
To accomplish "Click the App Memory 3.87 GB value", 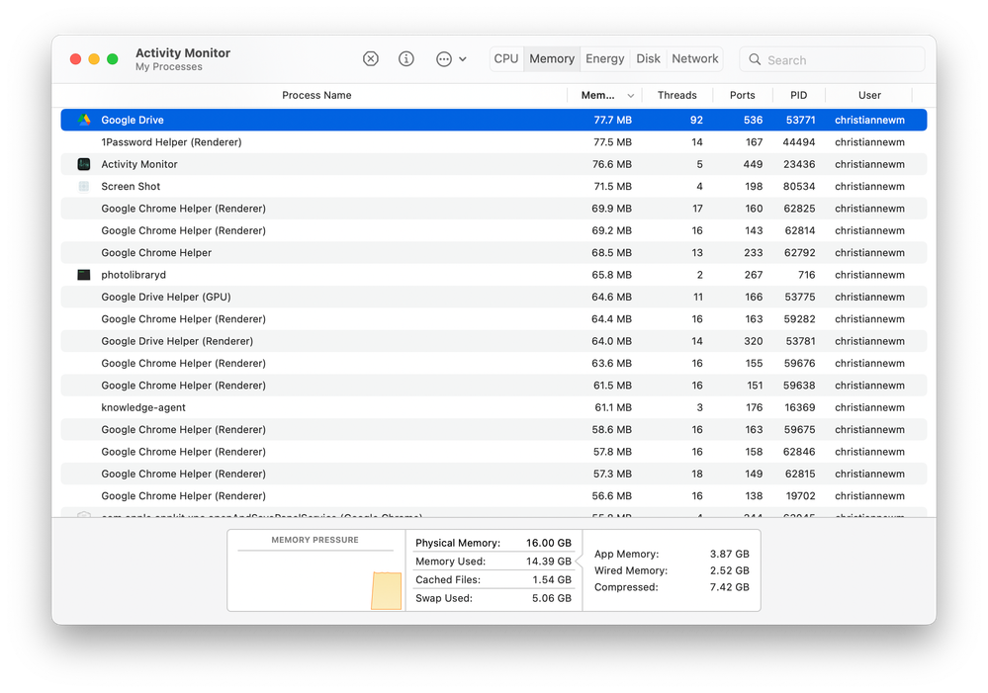I will pos(730,554).
